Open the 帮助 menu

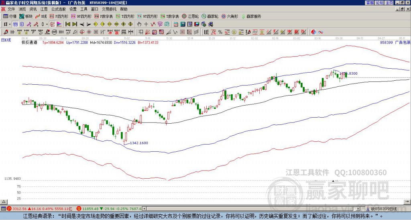tap(124, 9)
